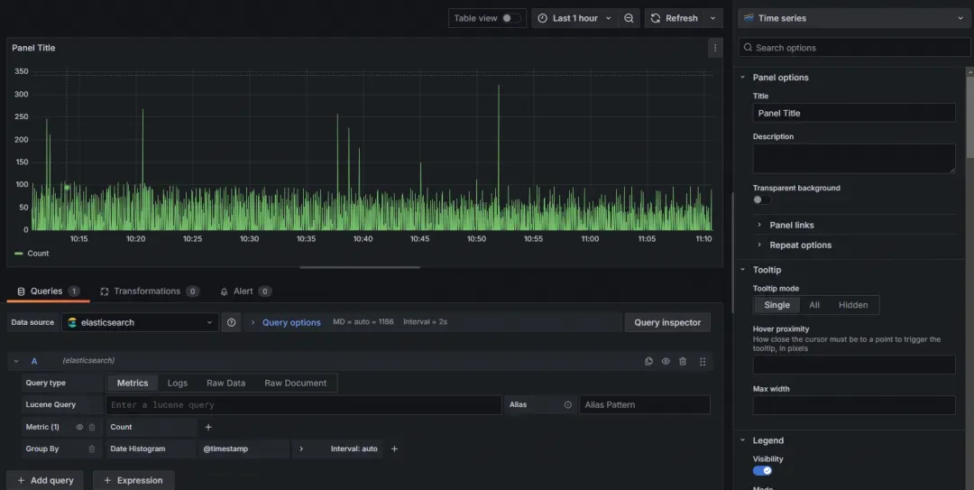
Task: Delete query A with the trash icon
Action: [683, 361]
